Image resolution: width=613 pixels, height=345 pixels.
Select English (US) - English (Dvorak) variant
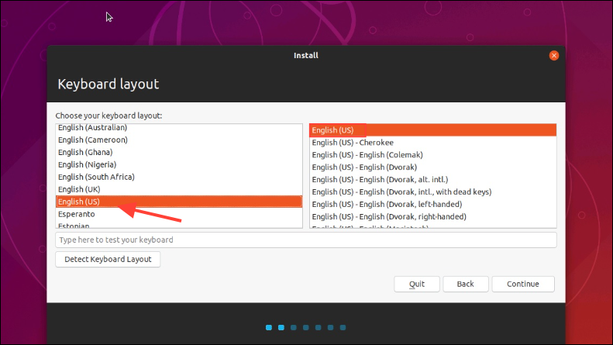click(x=432, y=167)
